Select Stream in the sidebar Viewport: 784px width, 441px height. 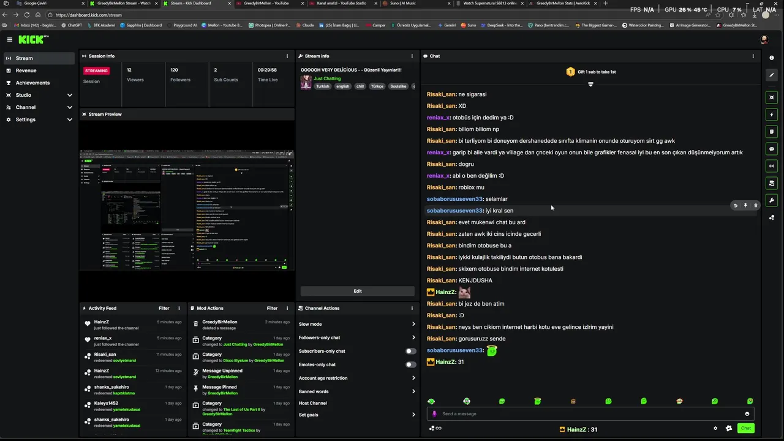pos(39,58)
